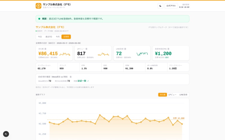Click the インプレッション value 62,170
The image size is (225, 140).
[x=41, y=69]
